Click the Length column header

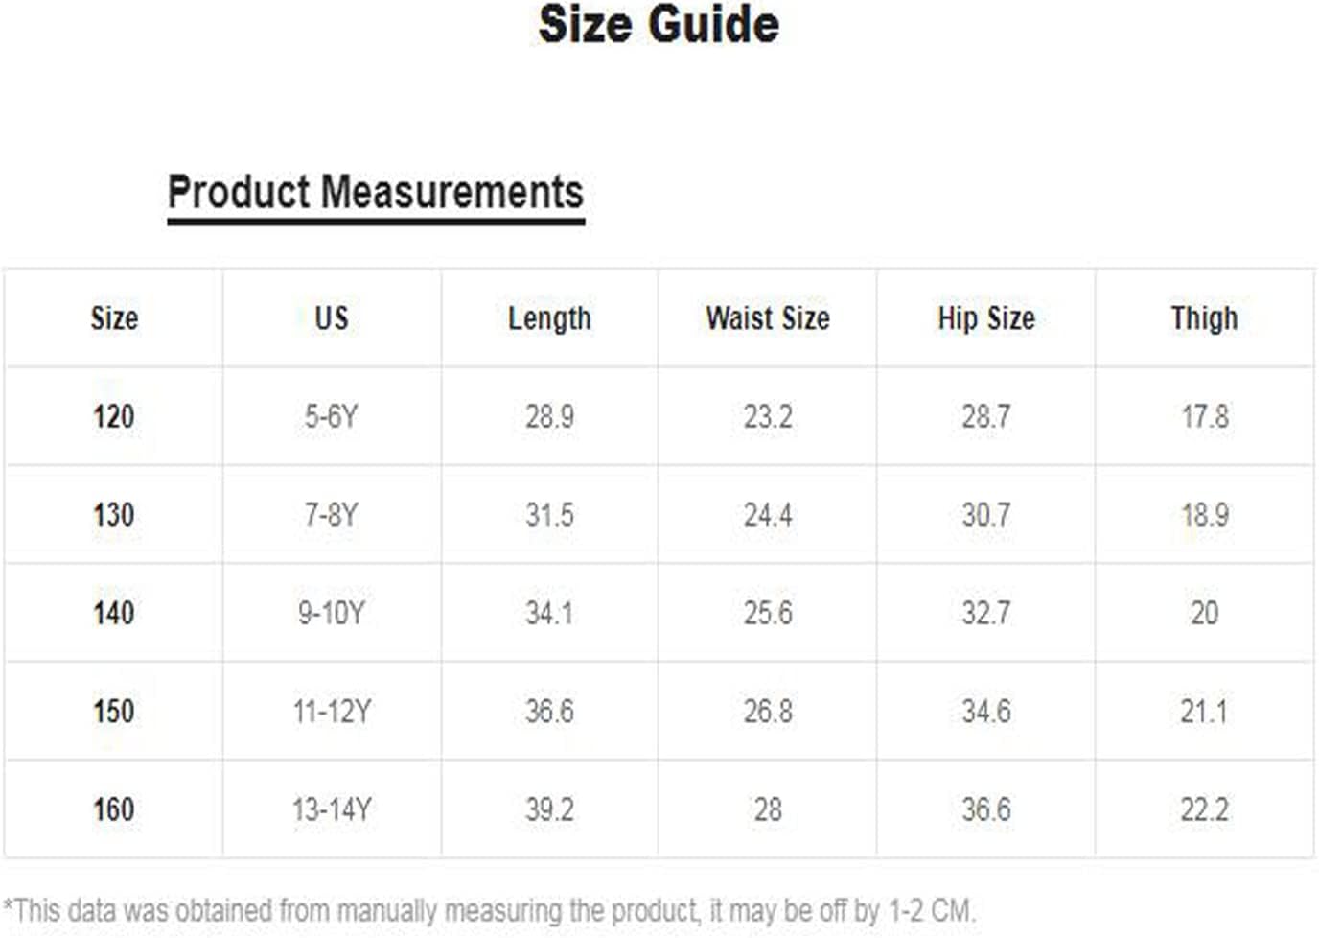549,318
